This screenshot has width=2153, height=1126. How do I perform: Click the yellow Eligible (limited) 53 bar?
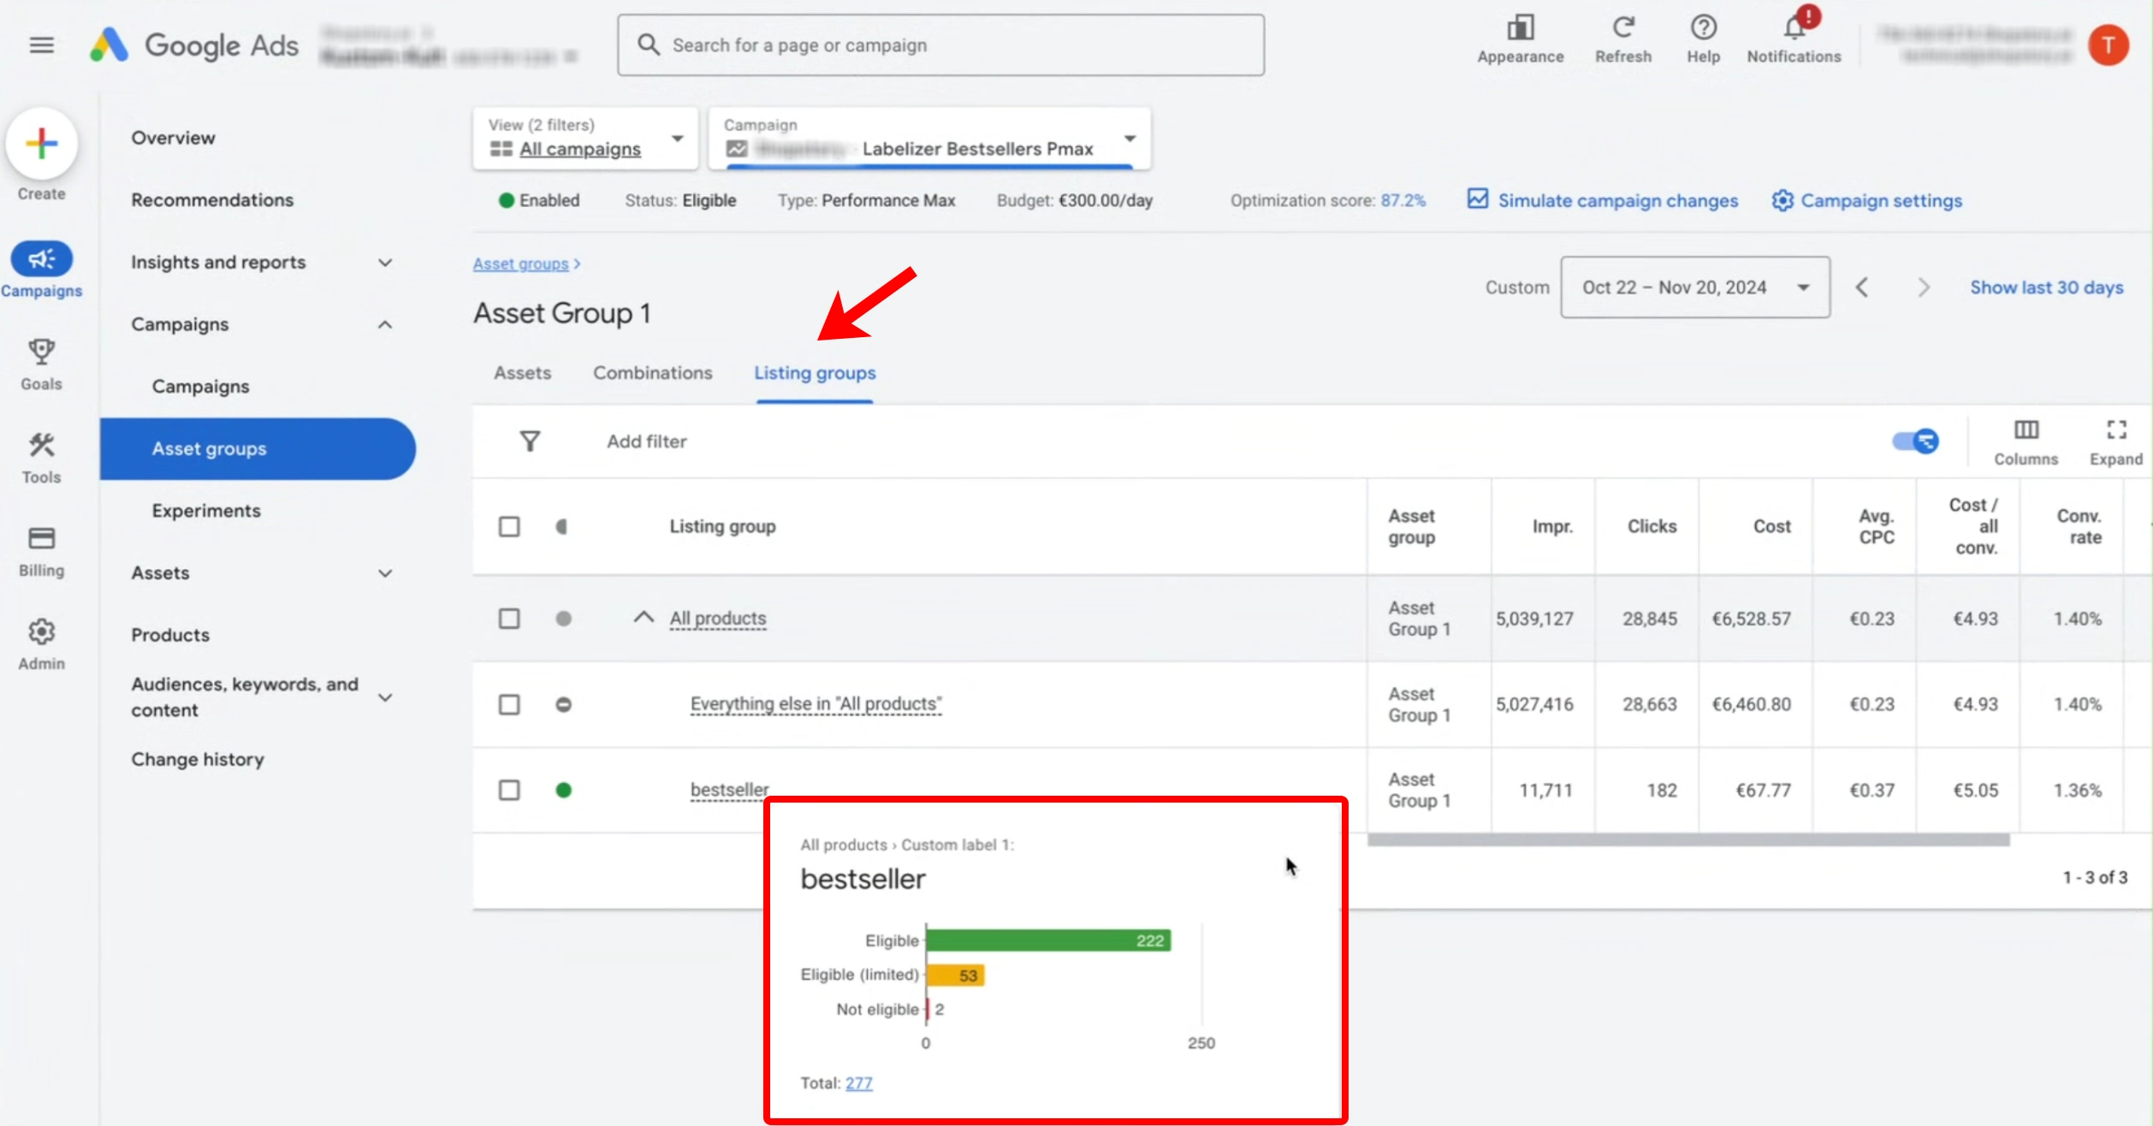[x=956, y=975]
